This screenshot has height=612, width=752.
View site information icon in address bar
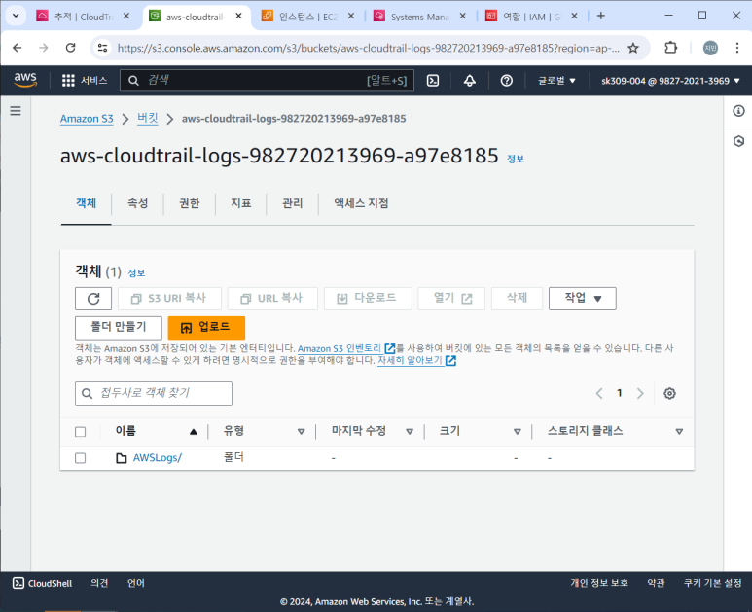coord(102,48)
